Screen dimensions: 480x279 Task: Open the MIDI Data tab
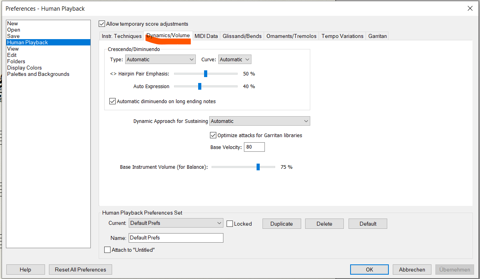(206, 36)
